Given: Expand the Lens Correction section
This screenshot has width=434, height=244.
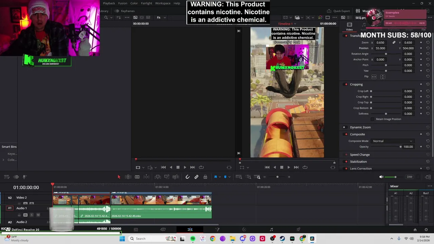Looking at the screenshot, I should pos(361,168).
